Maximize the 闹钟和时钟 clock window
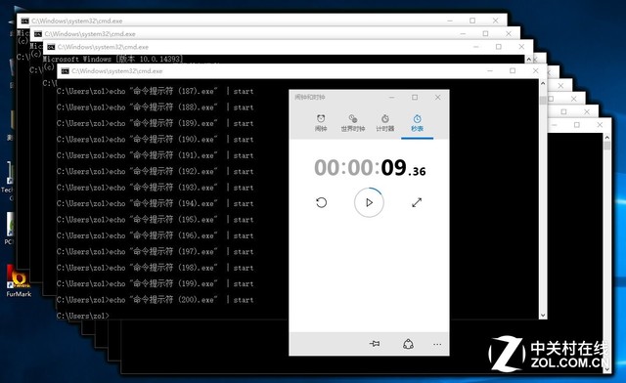Screen dimensions: 626x383 pyautogui.click(x=415, y=98)
